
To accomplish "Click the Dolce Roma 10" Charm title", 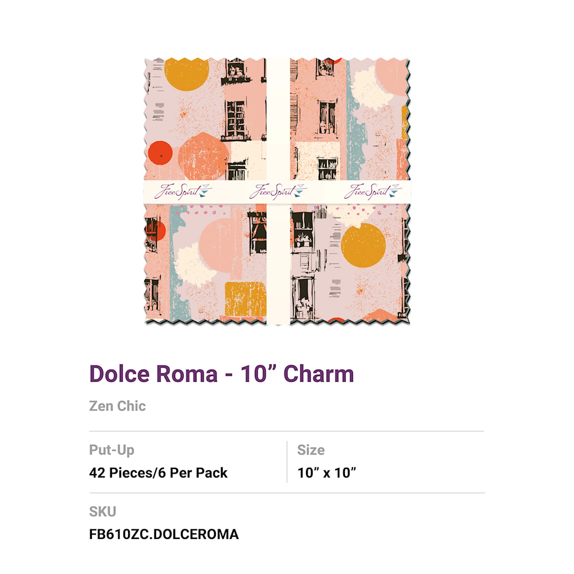I will 222,374.
